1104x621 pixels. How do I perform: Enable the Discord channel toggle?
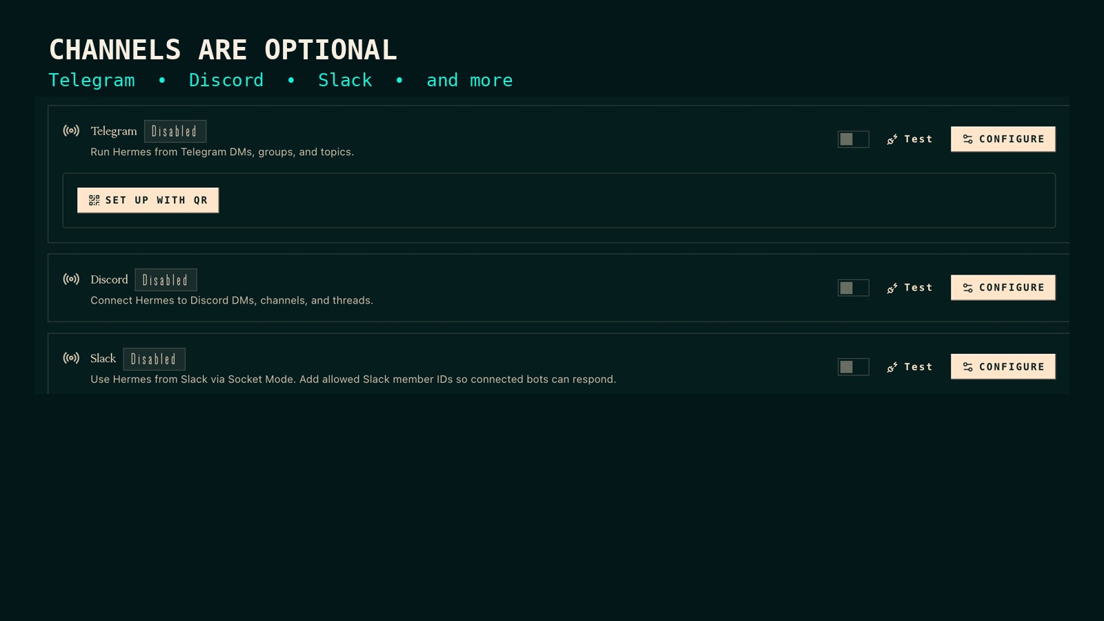[854, 288]
